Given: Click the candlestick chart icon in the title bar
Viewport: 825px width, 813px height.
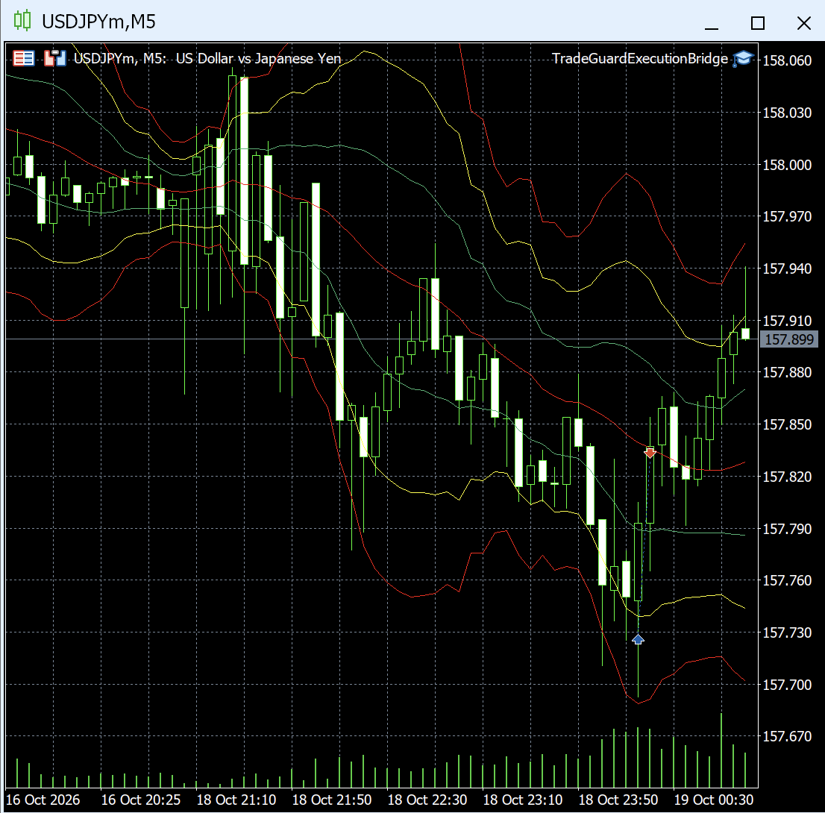Looking at the screenshot, I should click(x=22, y=21).
